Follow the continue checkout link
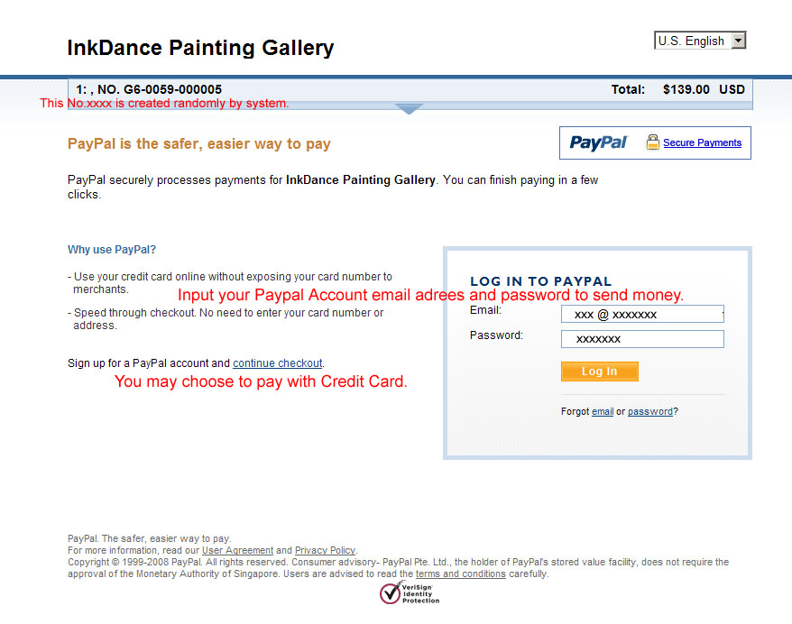Image resolution: width=792 pixels, height=624 pixels. [x=278, y=363]
